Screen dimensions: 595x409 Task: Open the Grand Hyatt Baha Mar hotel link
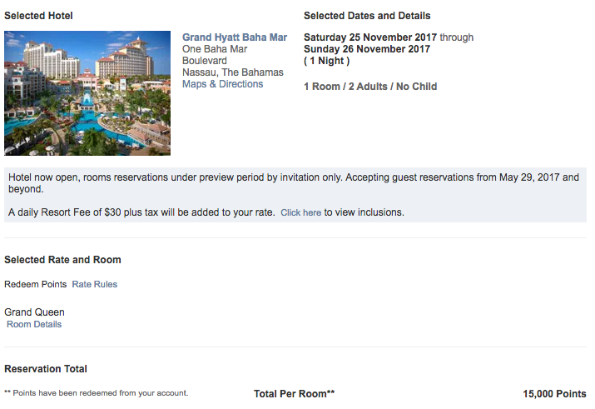coord(235,37)
